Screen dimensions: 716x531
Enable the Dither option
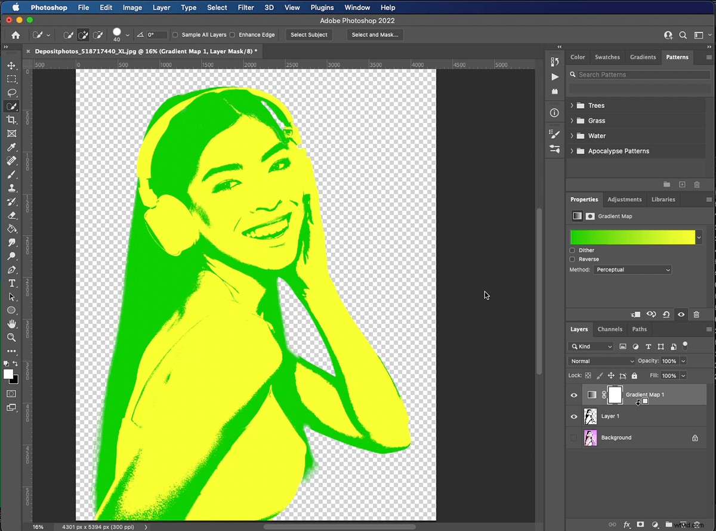(x=573, y=250)
